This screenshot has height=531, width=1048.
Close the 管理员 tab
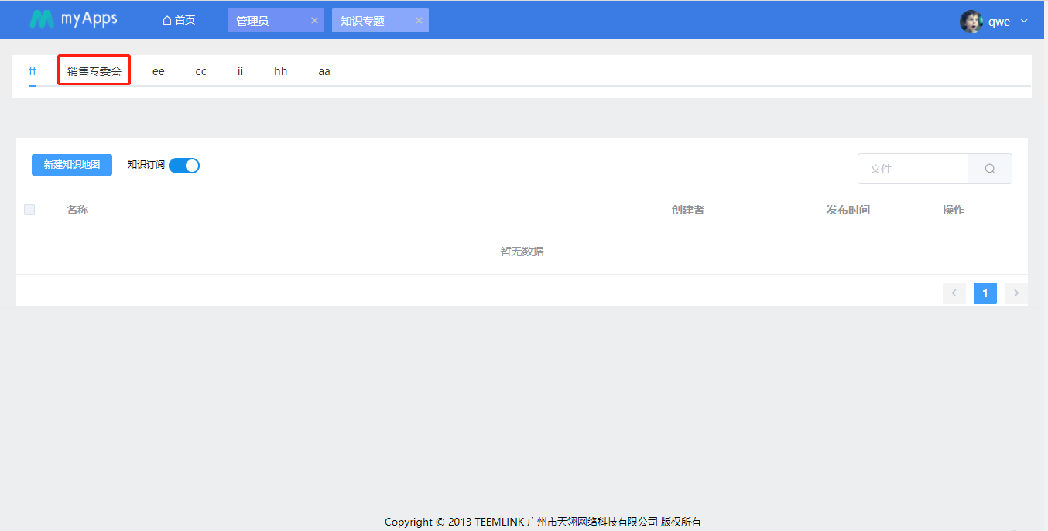(314, 21)
